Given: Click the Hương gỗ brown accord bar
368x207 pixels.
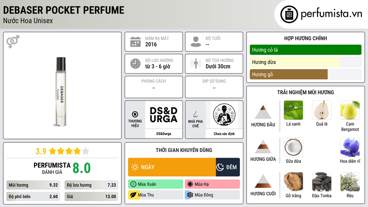Looking at the screenshot, I should pos(289,74).
